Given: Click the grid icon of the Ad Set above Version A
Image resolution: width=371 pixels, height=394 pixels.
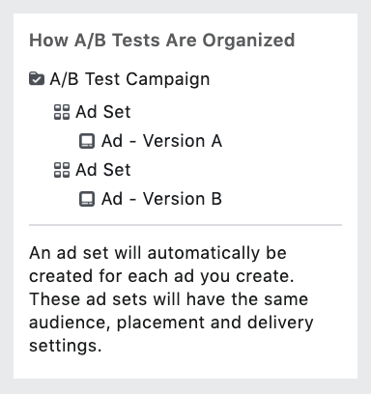Looking at the screenshot, I should point(62,112).
